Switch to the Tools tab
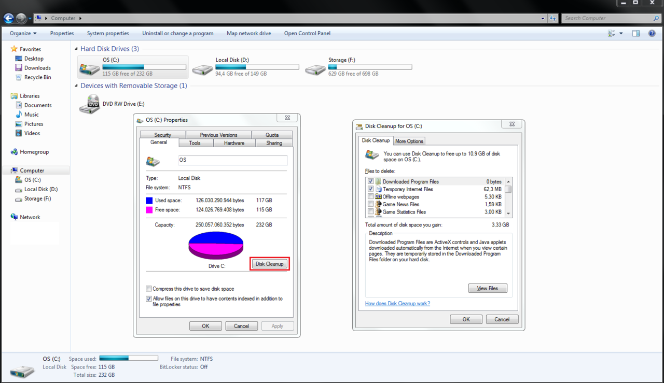Viewport: 664px width, 383px height. (x=195, y=143)
